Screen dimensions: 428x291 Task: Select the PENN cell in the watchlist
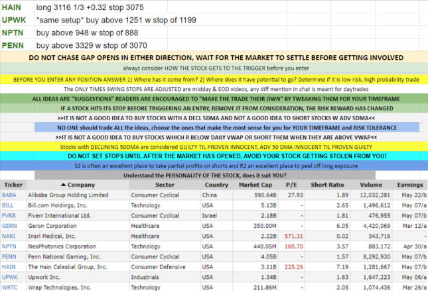coord(17,45)
